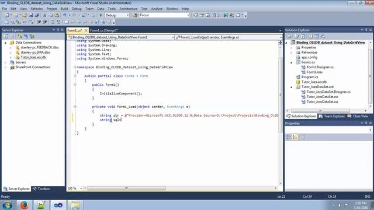Screen dimensions: 374x210
Task: Collapse the Tutor_JoesDataSet.xsd node
Action: (292, 87)
